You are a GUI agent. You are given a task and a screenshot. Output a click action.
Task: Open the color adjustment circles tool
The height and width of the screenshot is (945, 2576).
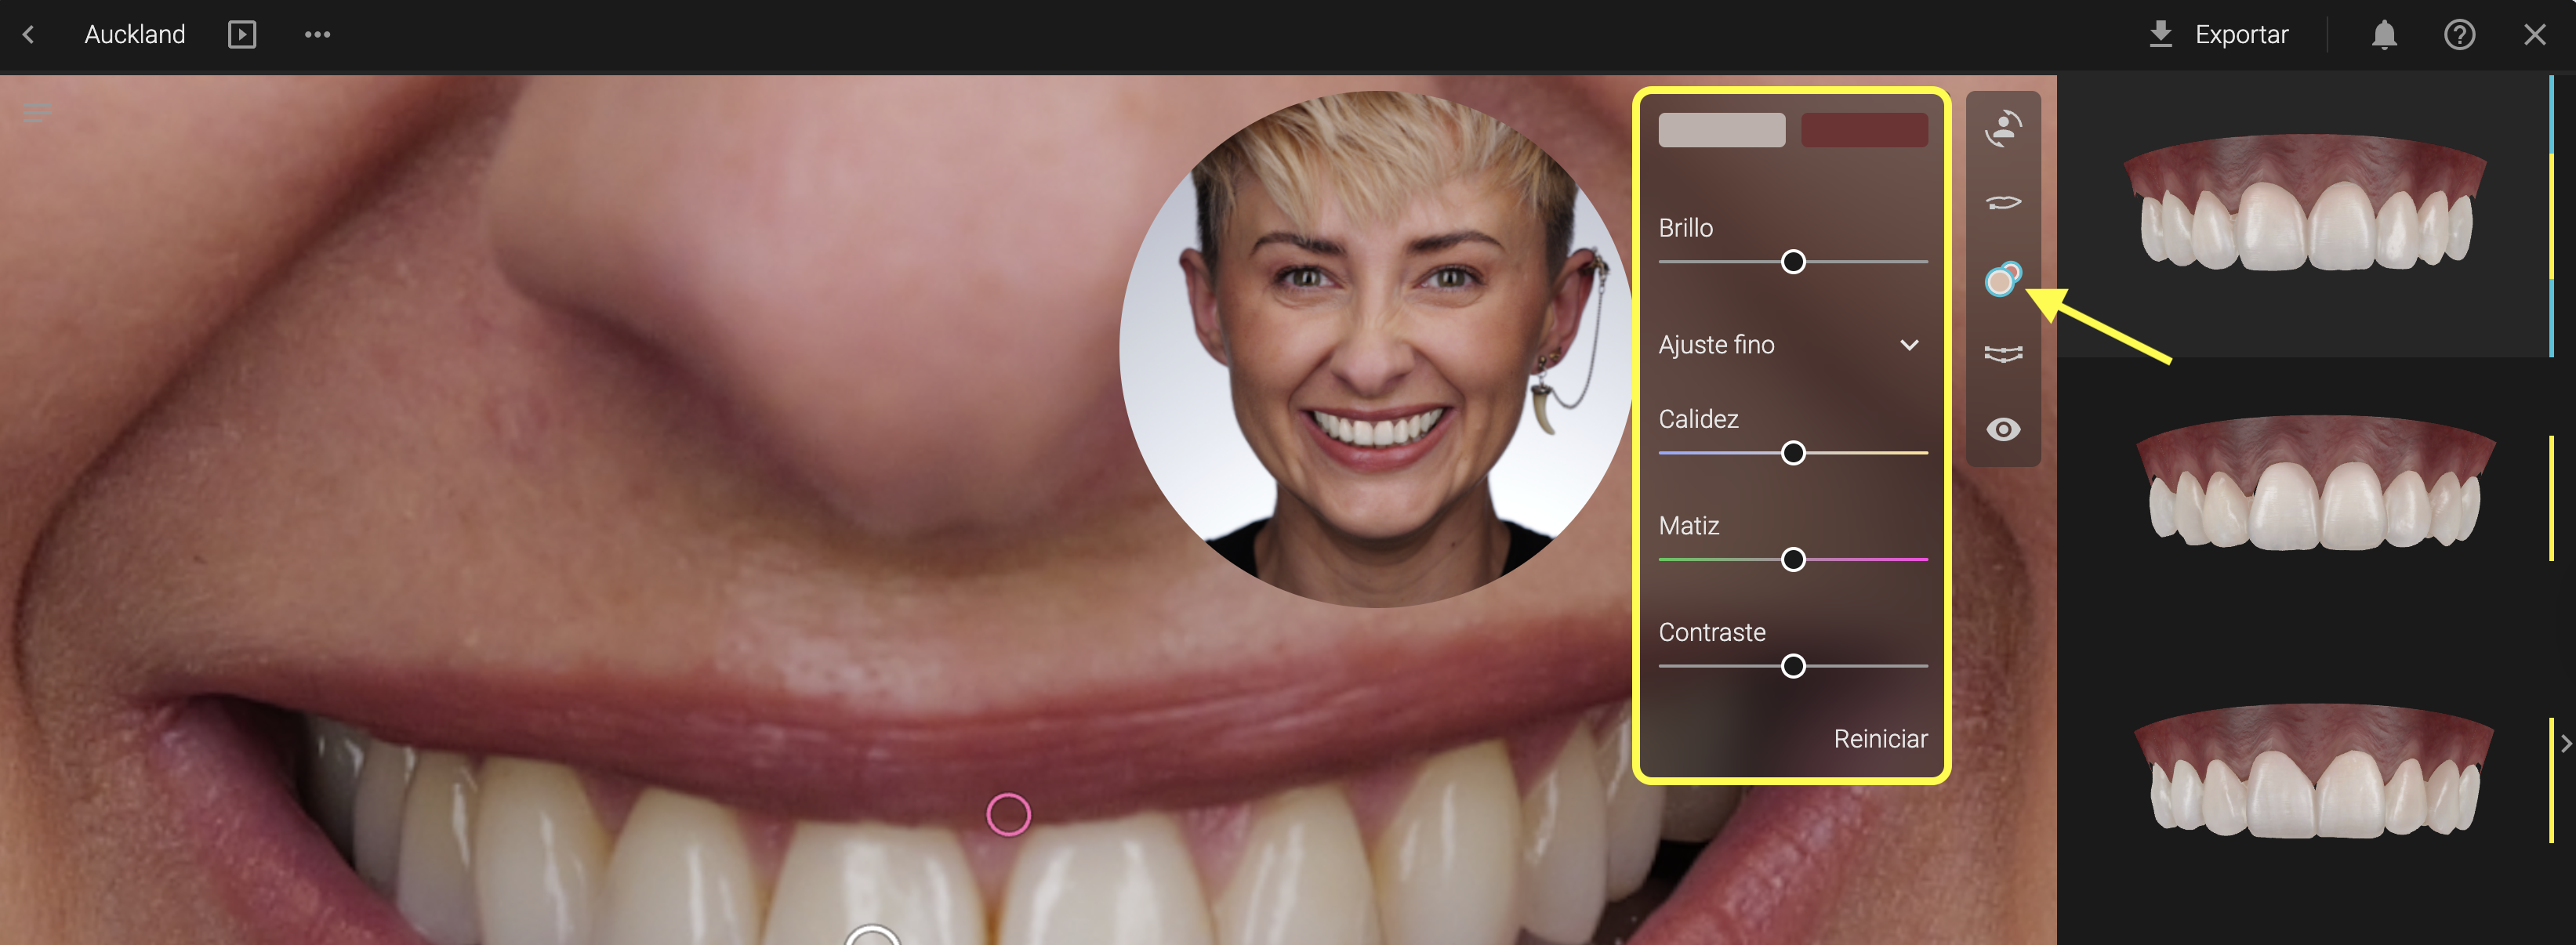coord(2002,279)
